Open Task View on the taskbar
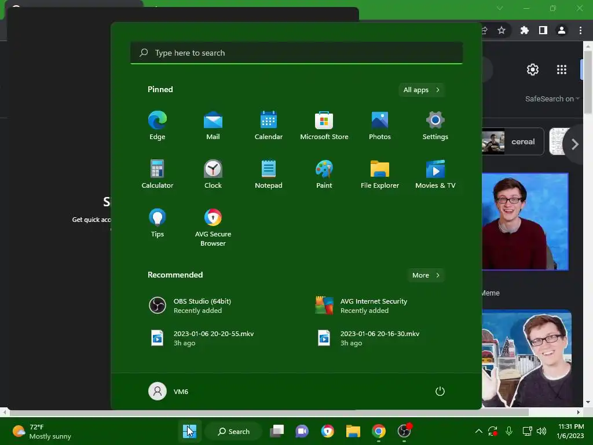The image size is (593, 445). (277, 431)
